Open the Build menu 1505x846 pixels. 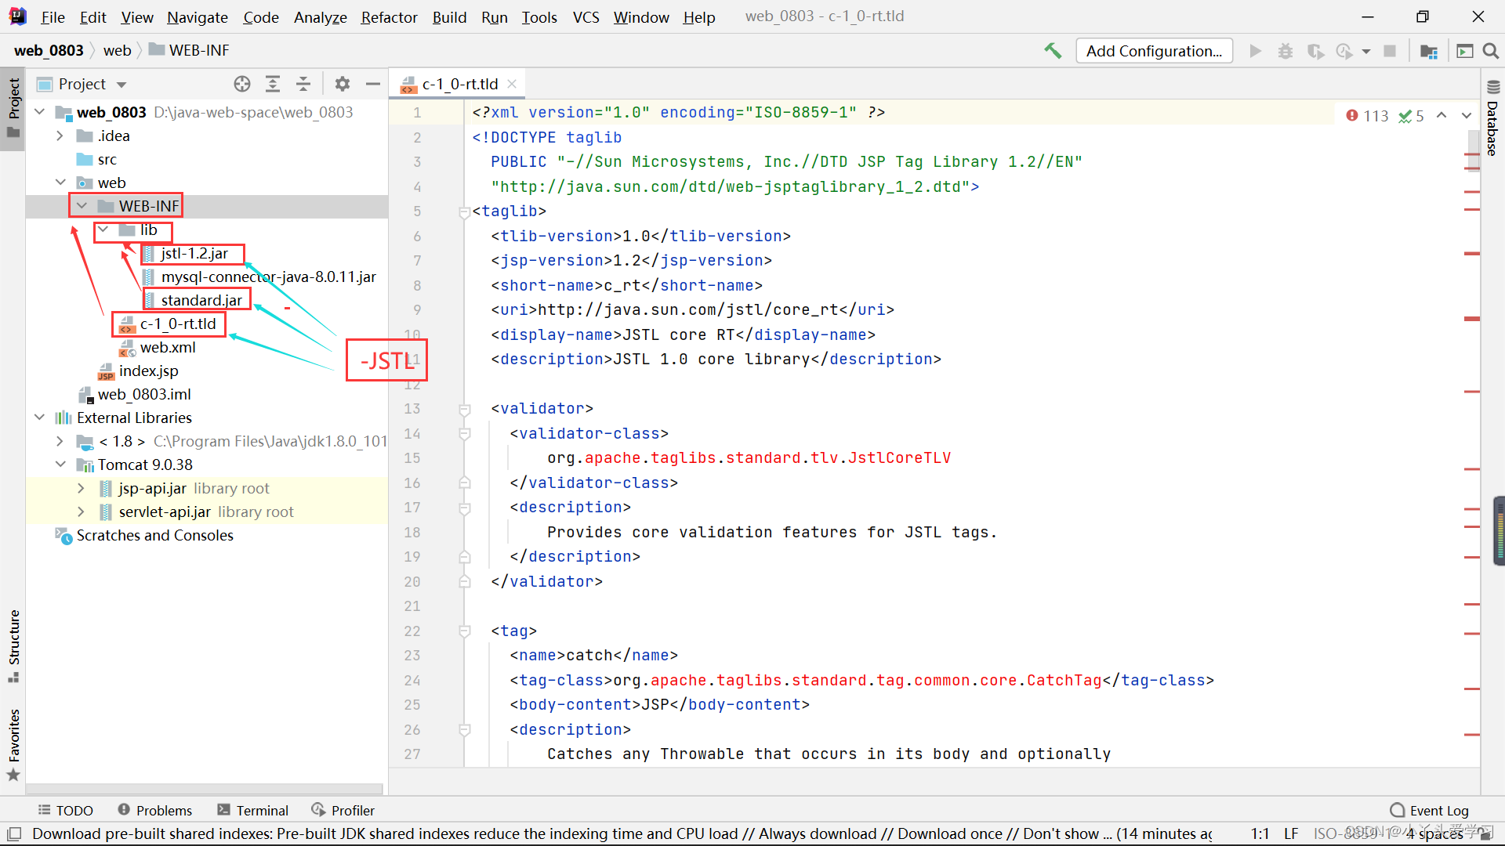coord(449,16)
